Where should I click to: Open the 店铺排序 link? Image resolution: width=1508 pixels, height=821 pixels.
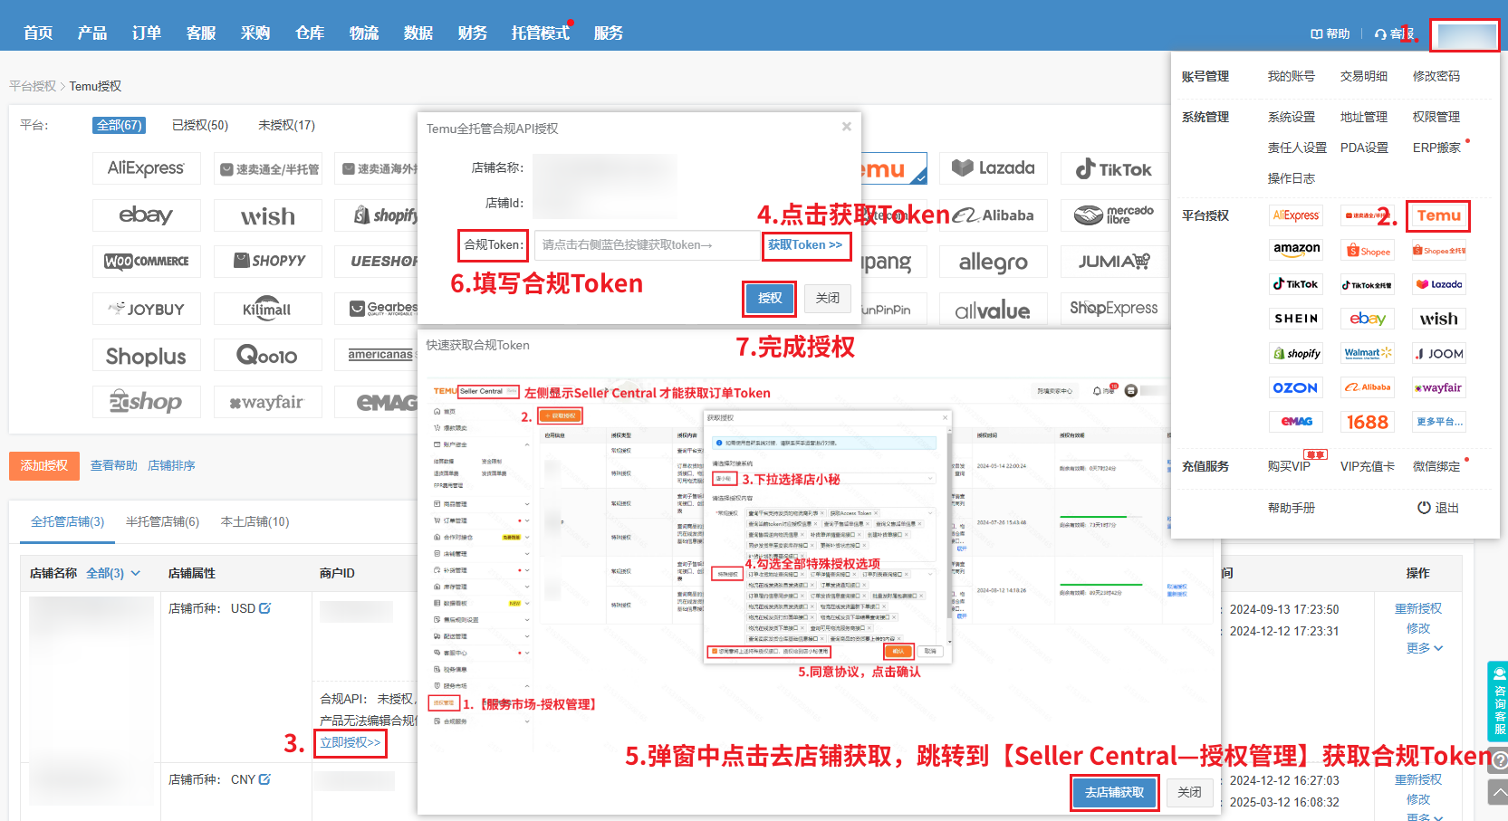(x=172, y=466)
